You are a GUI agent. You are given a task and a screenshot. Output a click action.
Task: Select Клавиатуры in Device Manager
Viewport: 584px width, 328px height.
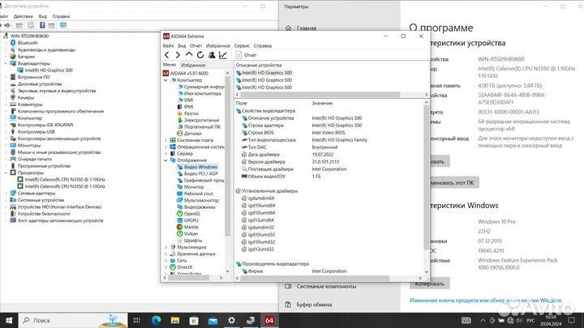30,104
